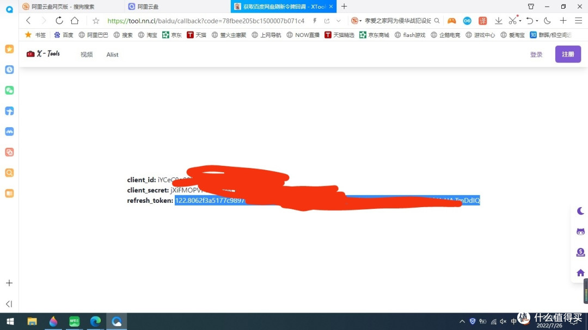Toggle dark mode with the floating moon icon
Screen dimensions: 588x330
[580, 211]
